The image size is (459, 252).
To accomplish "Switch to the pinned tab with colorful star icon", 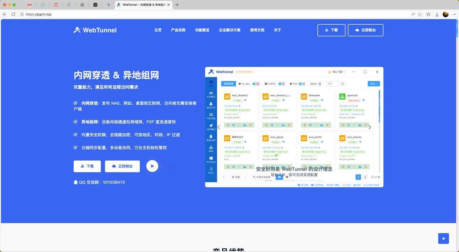I will click(109, 5).
